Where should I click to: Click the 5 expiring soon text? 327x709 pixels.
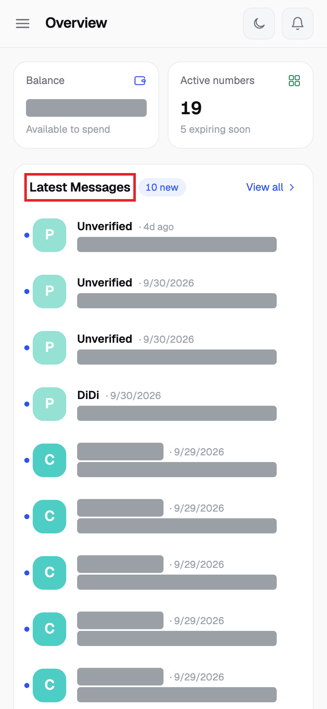click(x=215, y=129)
